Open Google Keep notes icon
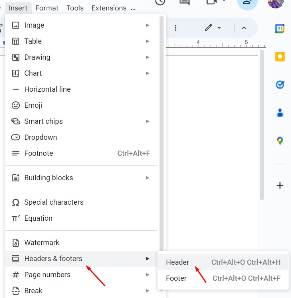The image size is (291, 298). pos(280,56)
